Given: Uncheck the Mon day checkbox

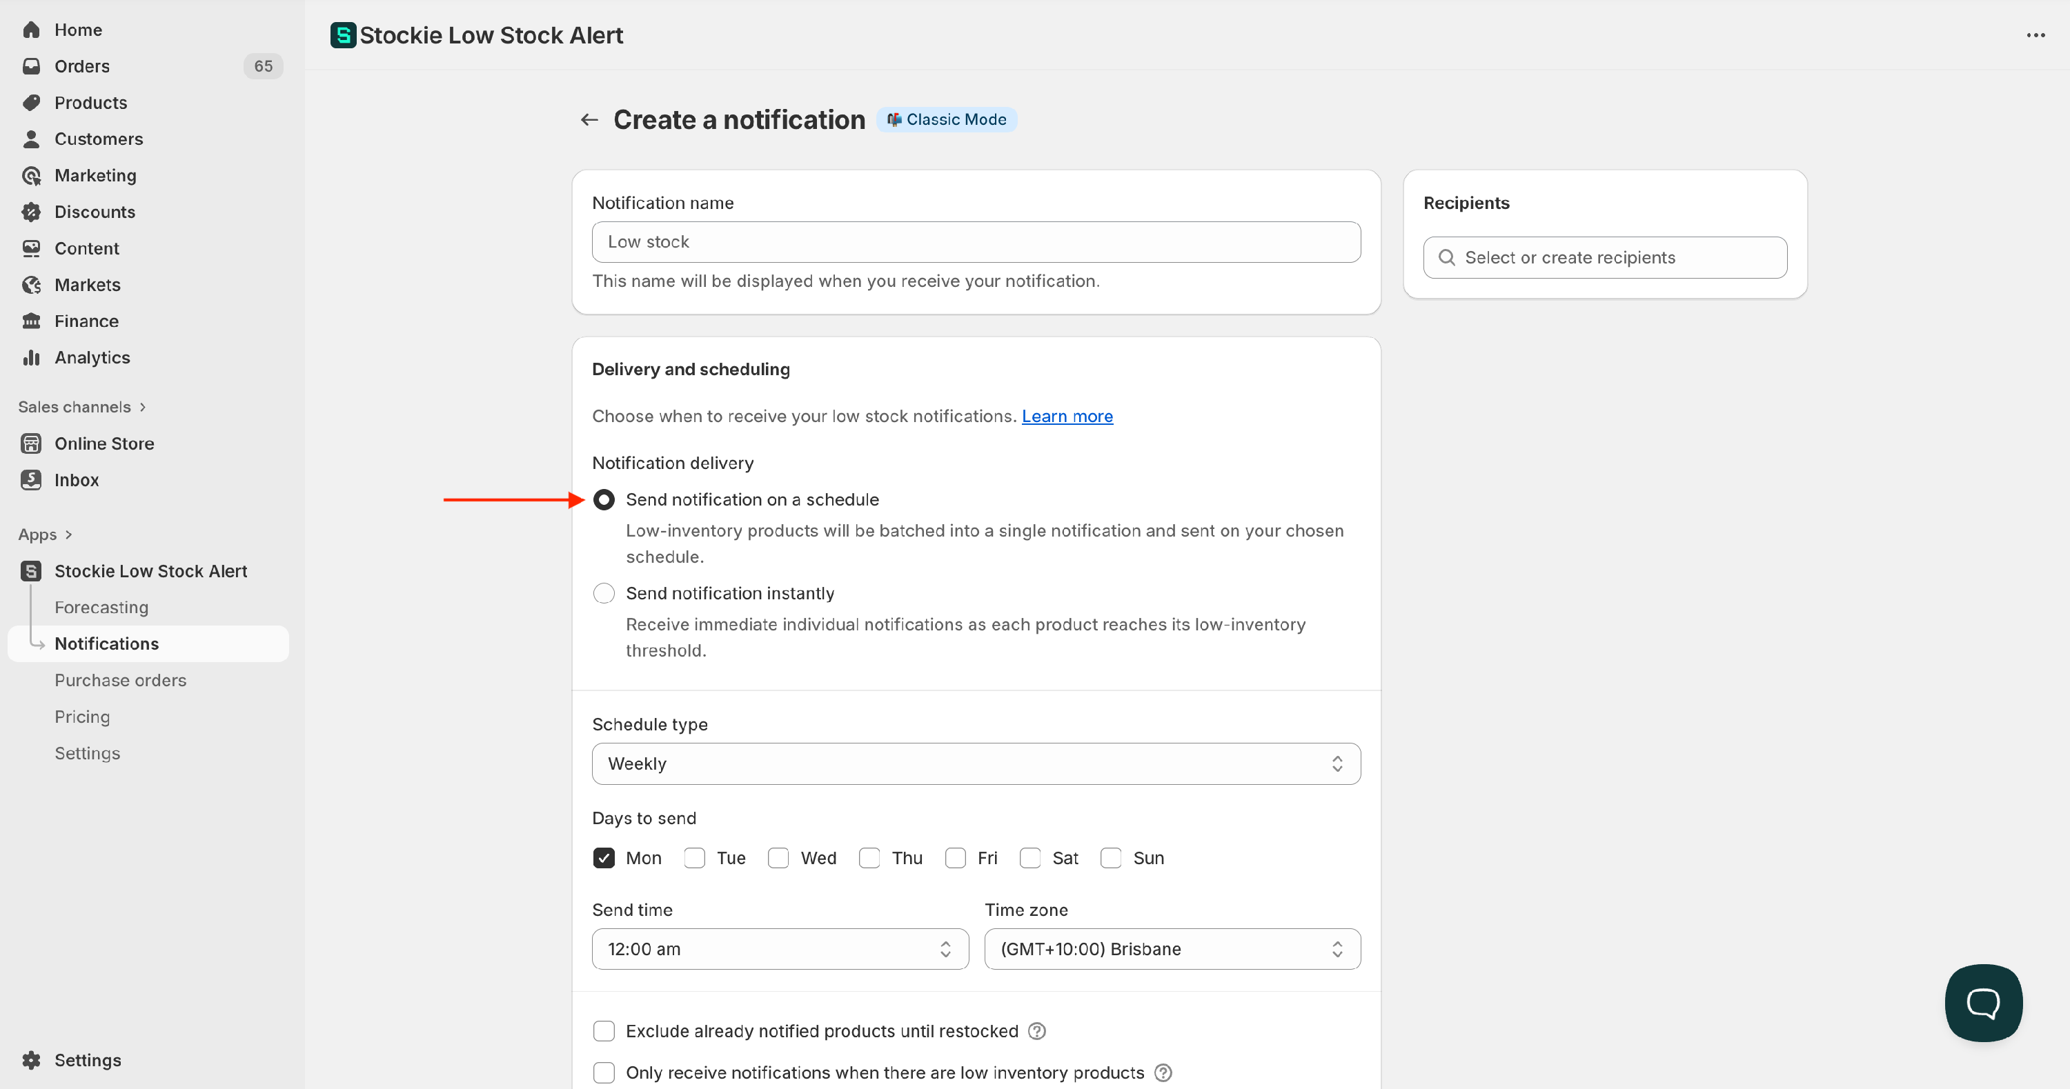Looking at the screenshot, I should (604, 858).
